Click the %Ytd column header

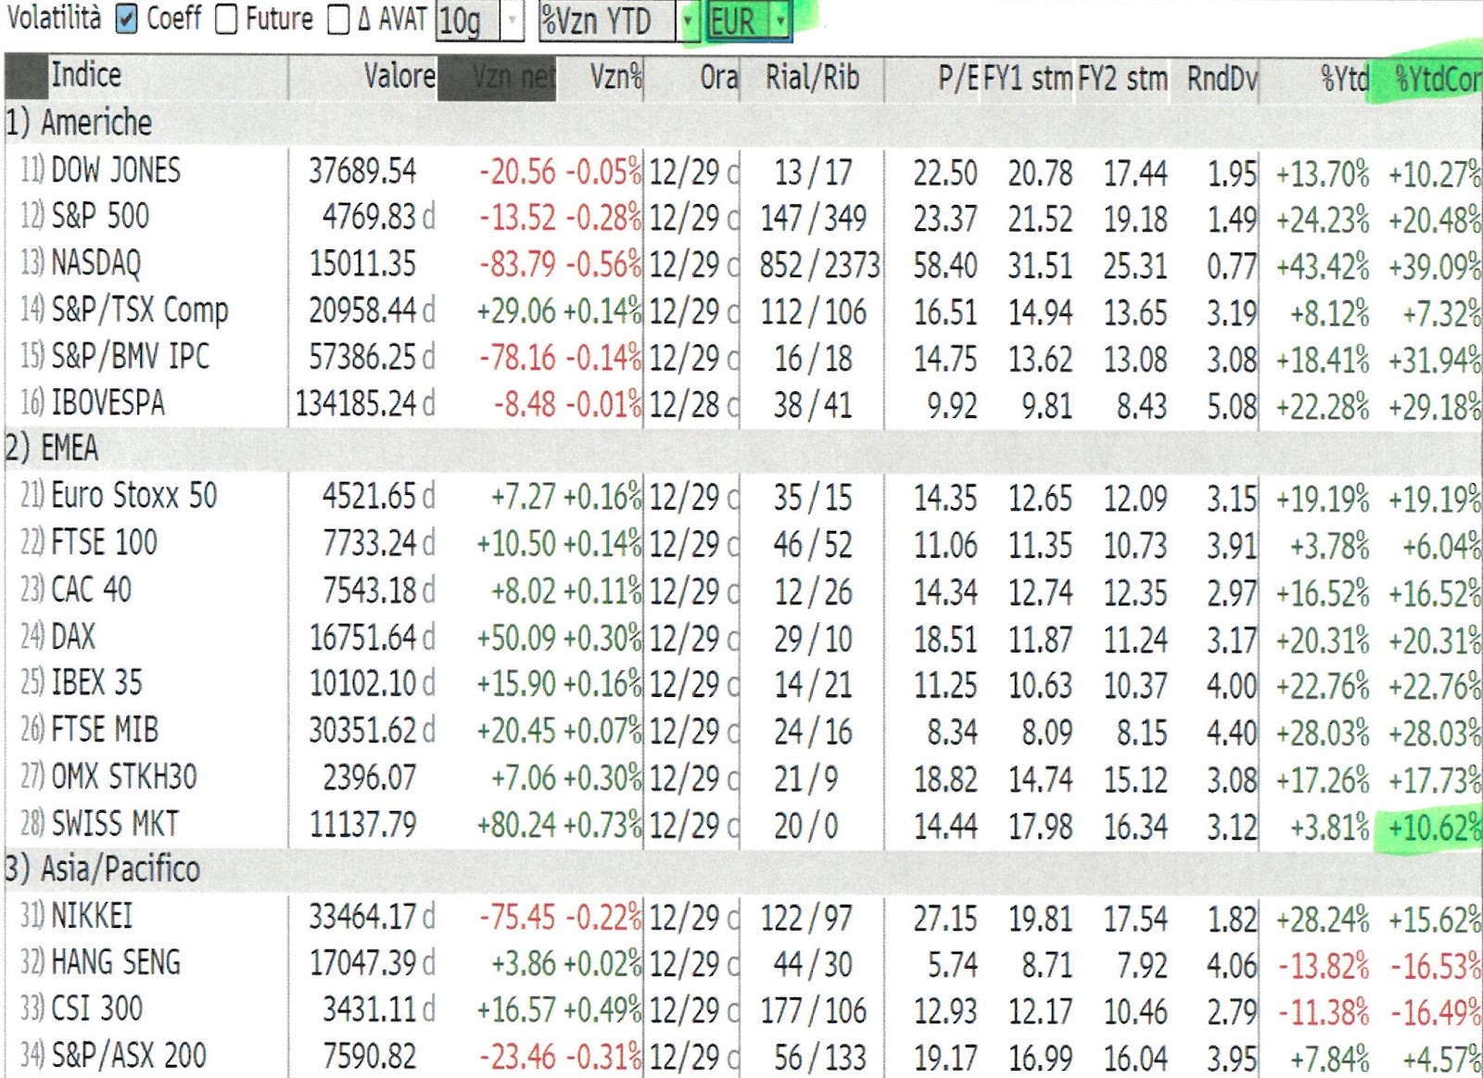click(1345, 80)
